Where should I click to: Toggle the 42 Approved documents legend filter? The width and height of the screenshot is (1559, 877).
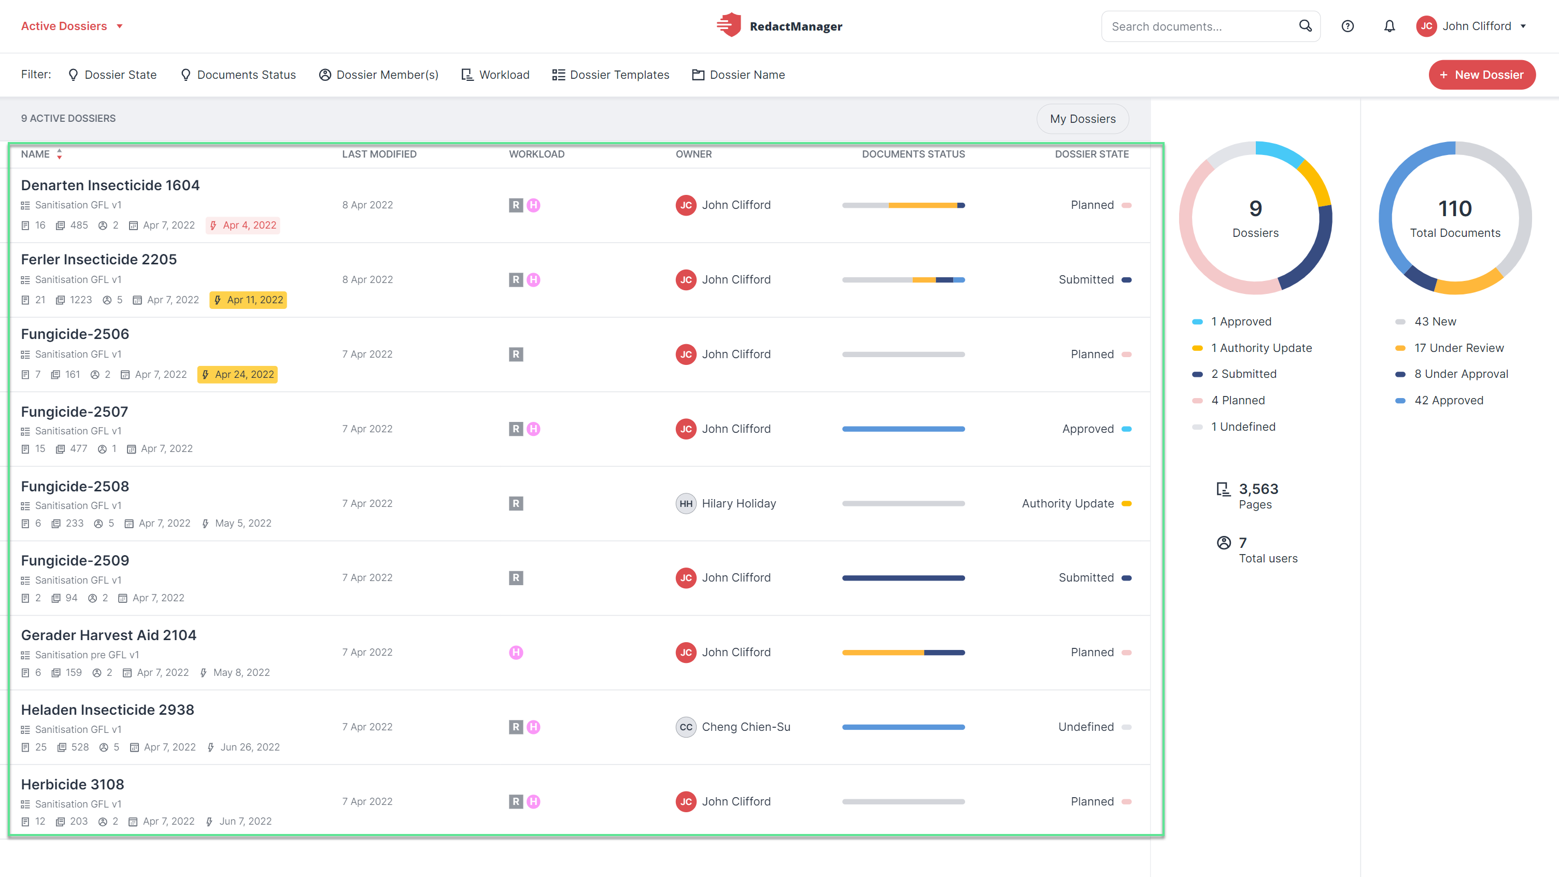(1439, 400)
